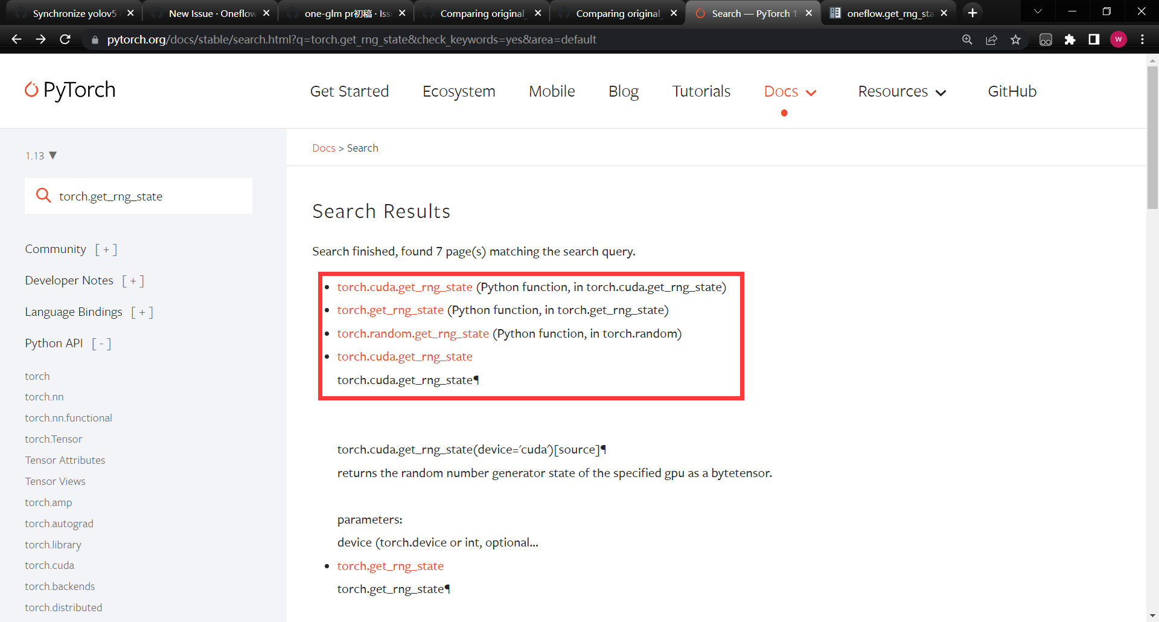This screenshot has height=622, width=1159.
Task: Open the share icon in the address bar
Action: pos(992,39)
